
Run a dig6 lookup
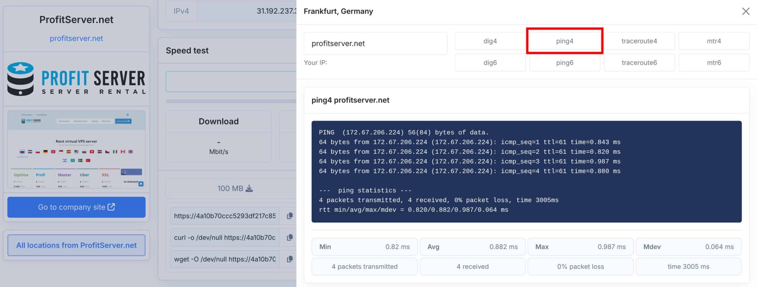(490, 62)
